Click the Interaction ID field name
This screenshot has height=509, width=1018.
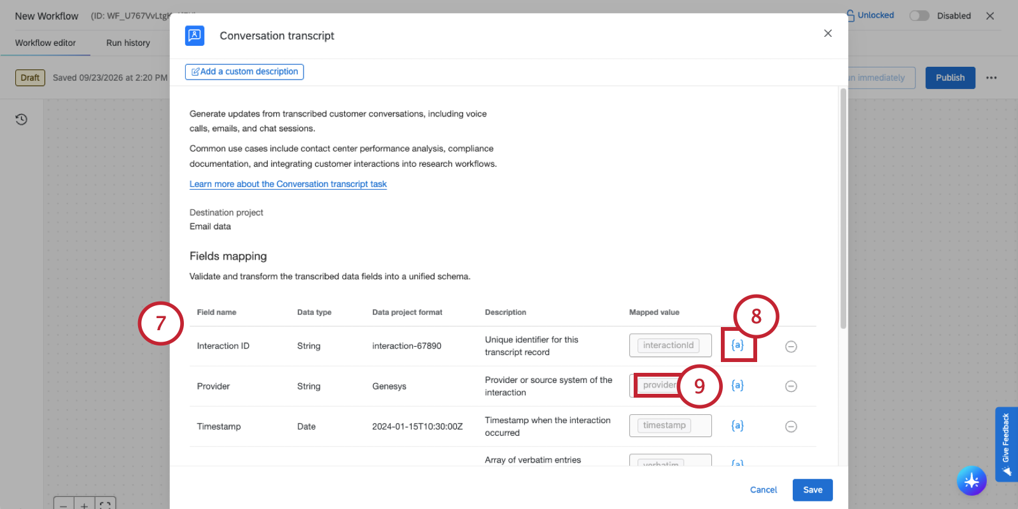click(223, 346)
